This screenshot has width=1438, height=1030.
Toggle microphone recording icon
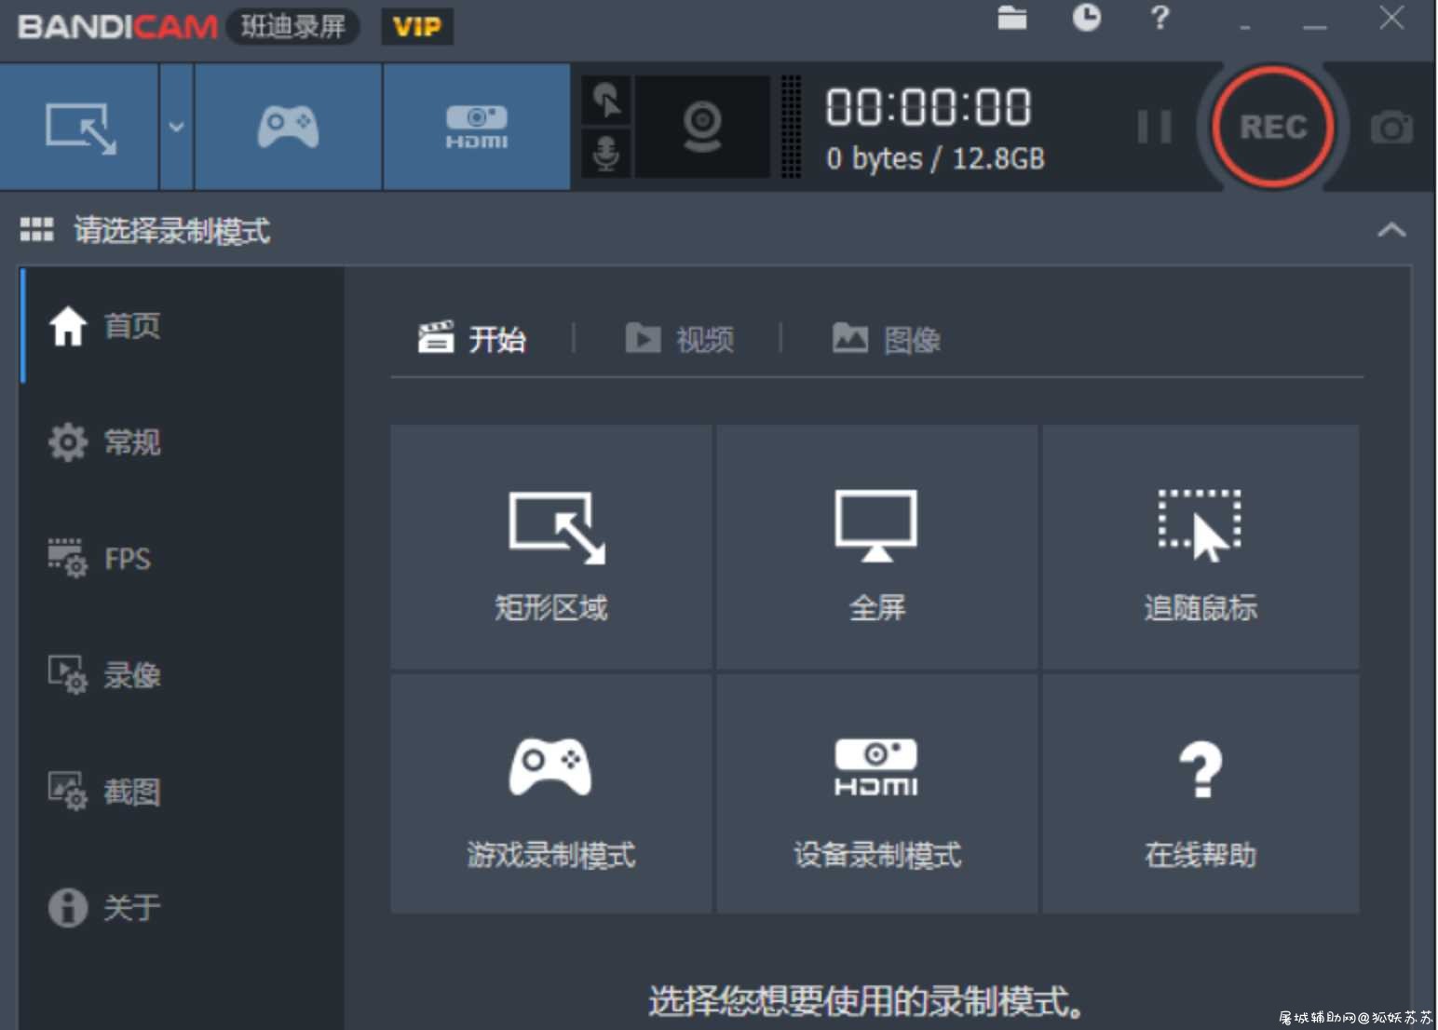[x=606, y=154]
